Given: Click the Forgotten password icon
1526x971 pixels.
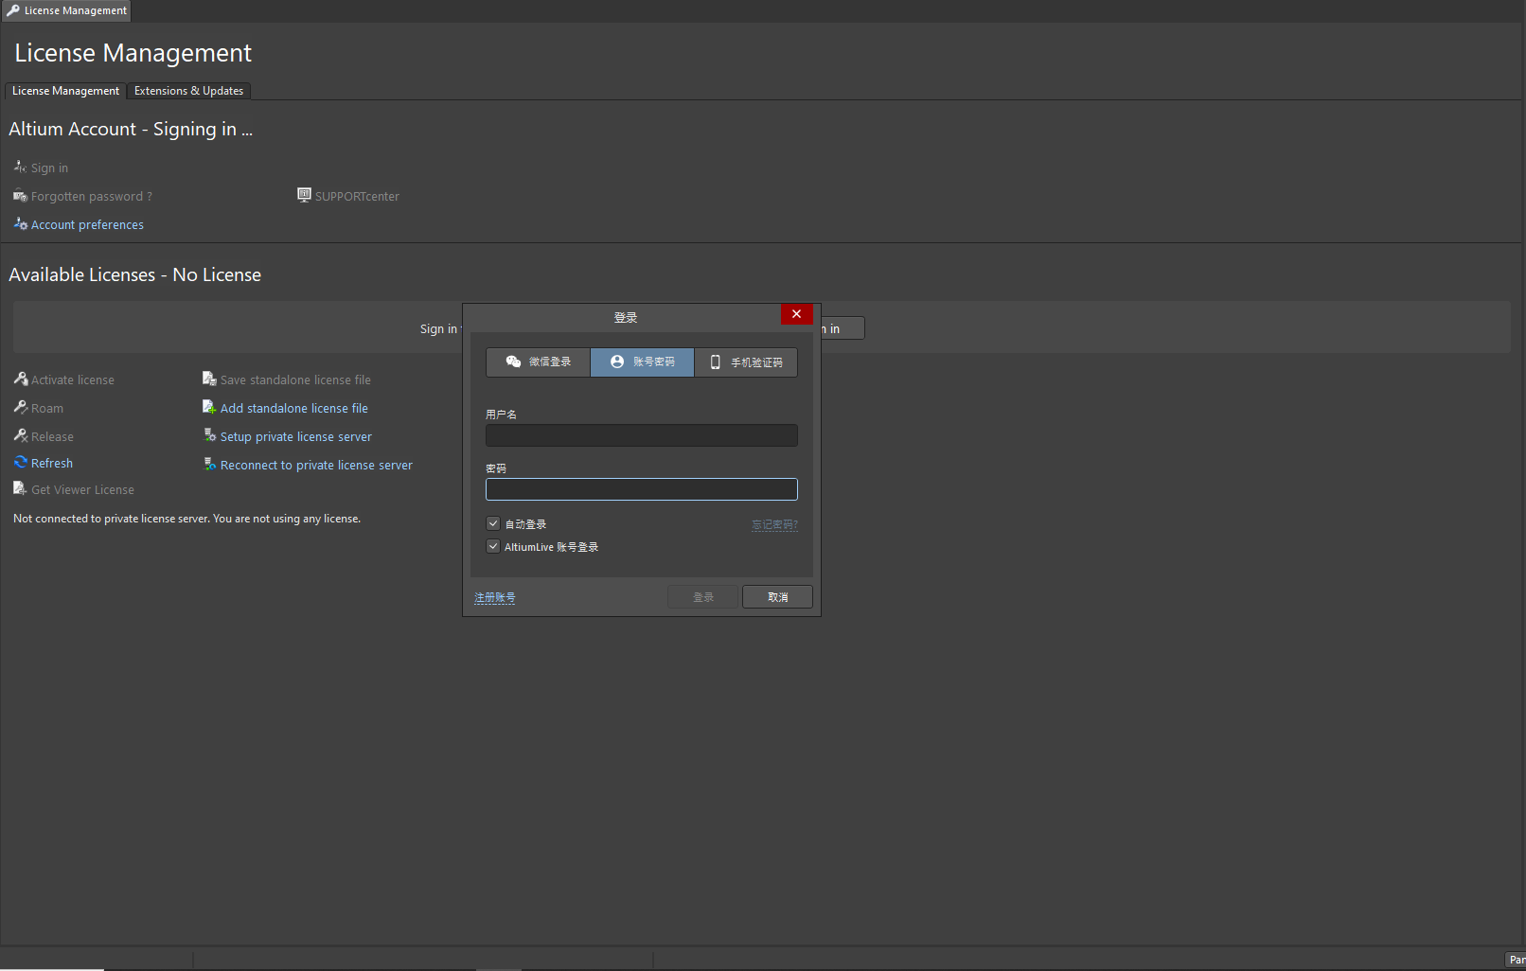Looking at the screenshot, I should tap(20, 196).
